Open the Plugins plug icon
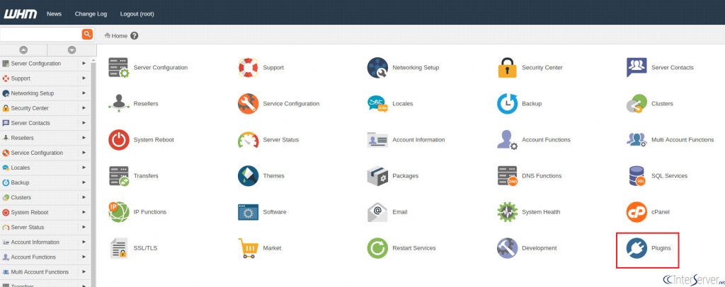725x287 pixels. (x=636, y=248)
